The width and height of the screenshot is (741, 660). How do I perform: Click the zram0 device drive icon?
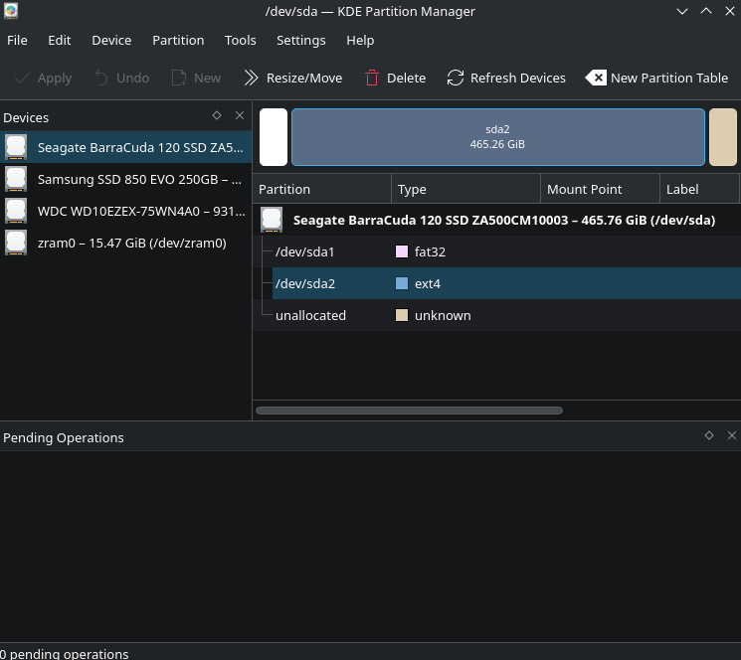pos(16,243)
